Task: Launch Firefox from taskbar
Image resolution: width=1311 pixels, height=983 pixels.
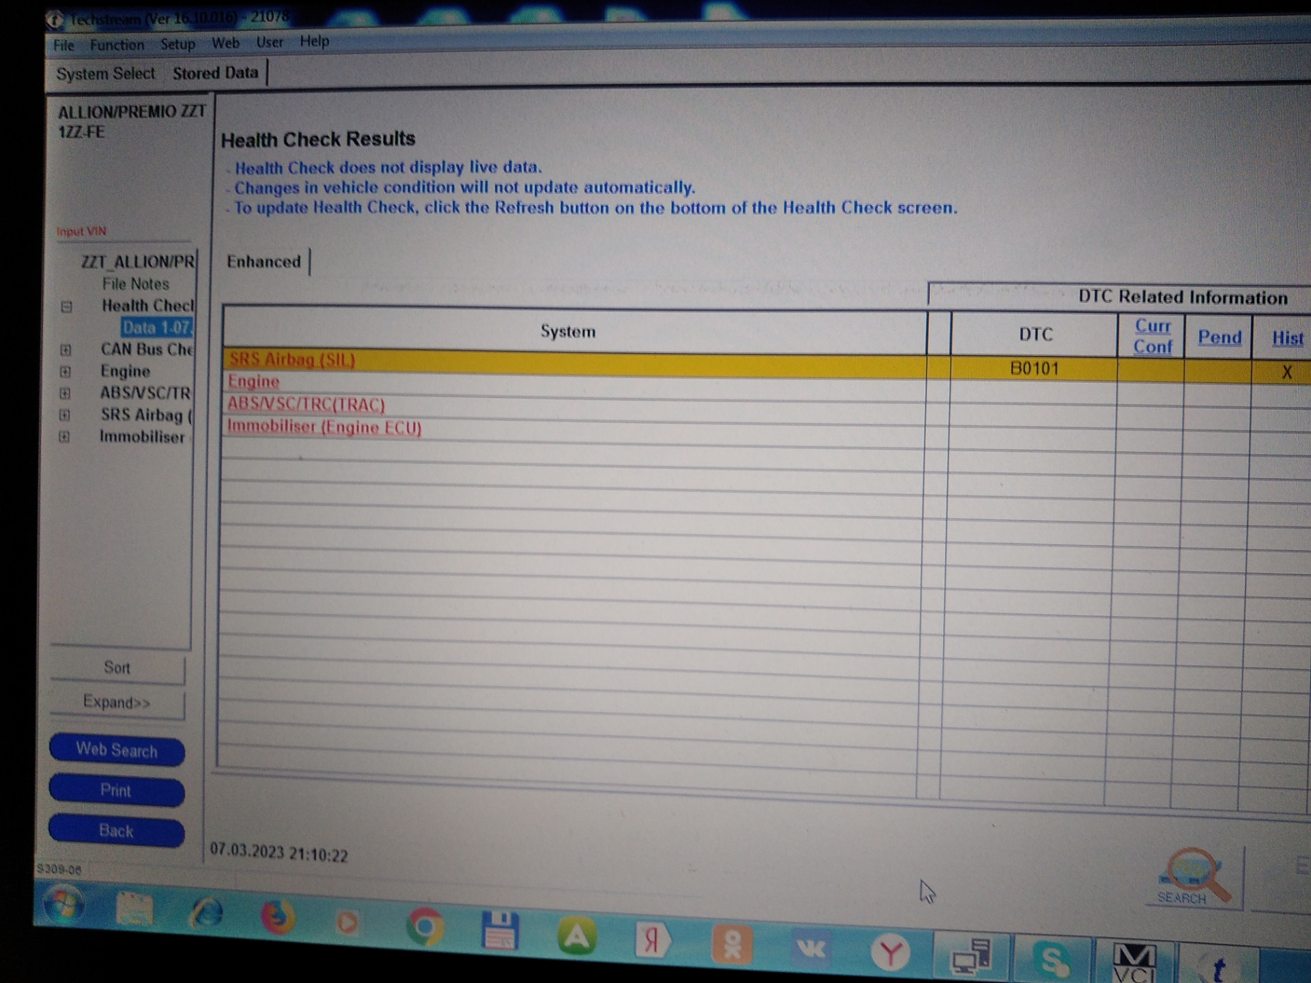Action: click(277, 917)
